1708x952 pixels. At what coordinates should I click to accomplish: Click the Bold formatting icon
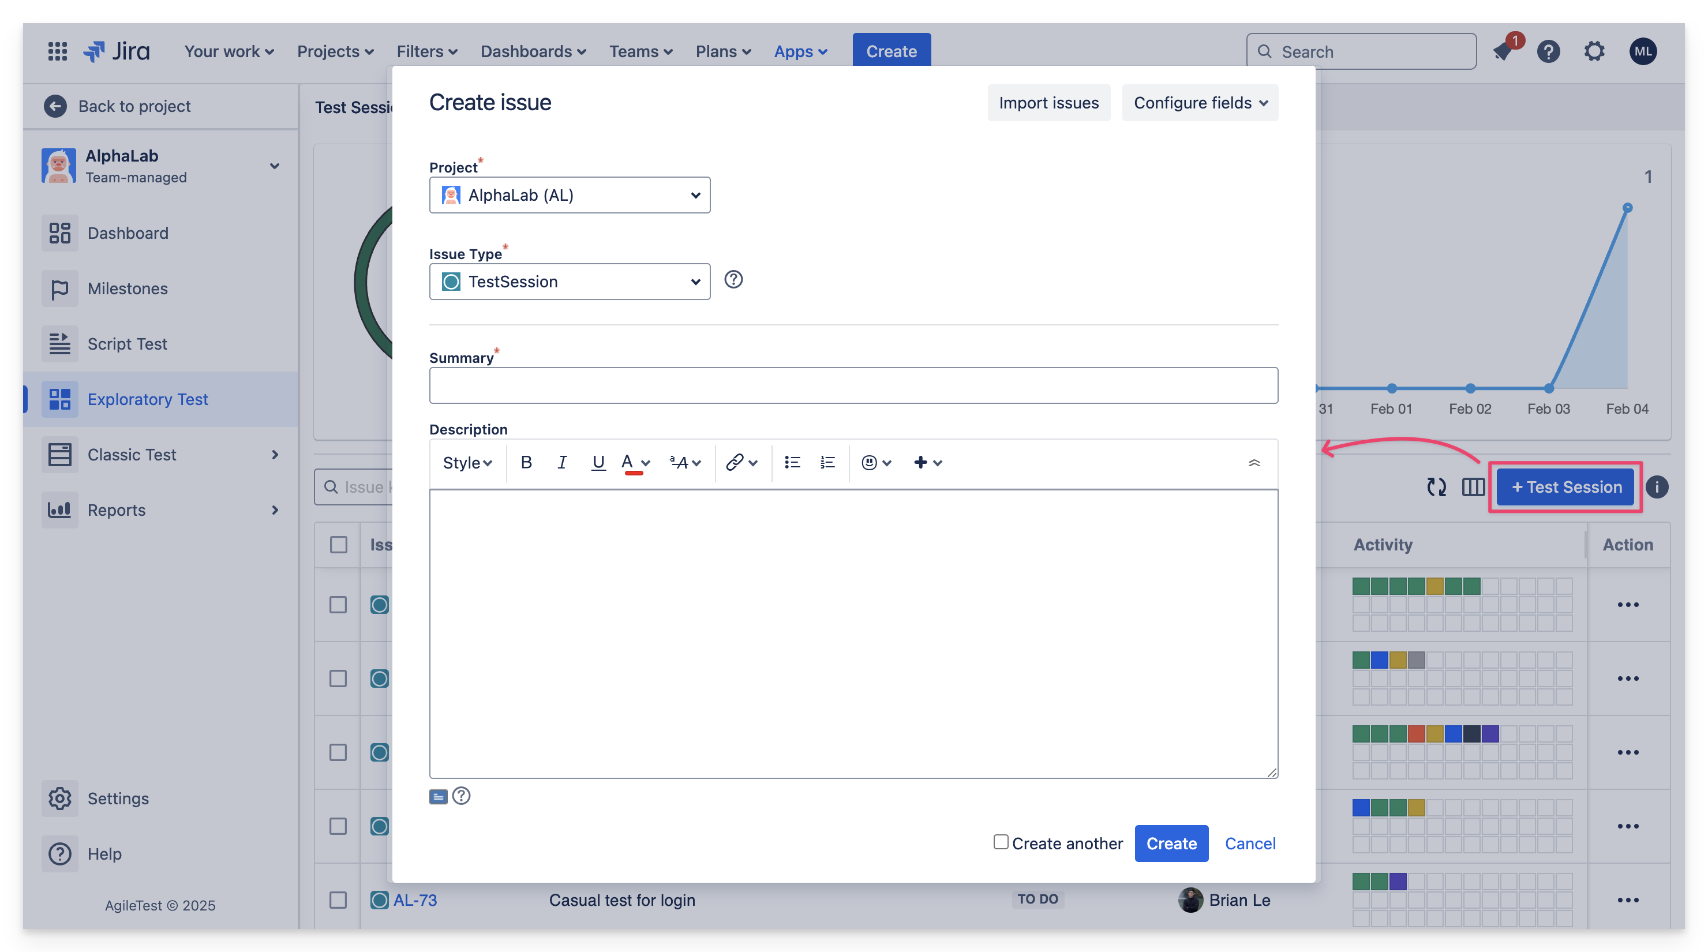[x=526, y=462]
